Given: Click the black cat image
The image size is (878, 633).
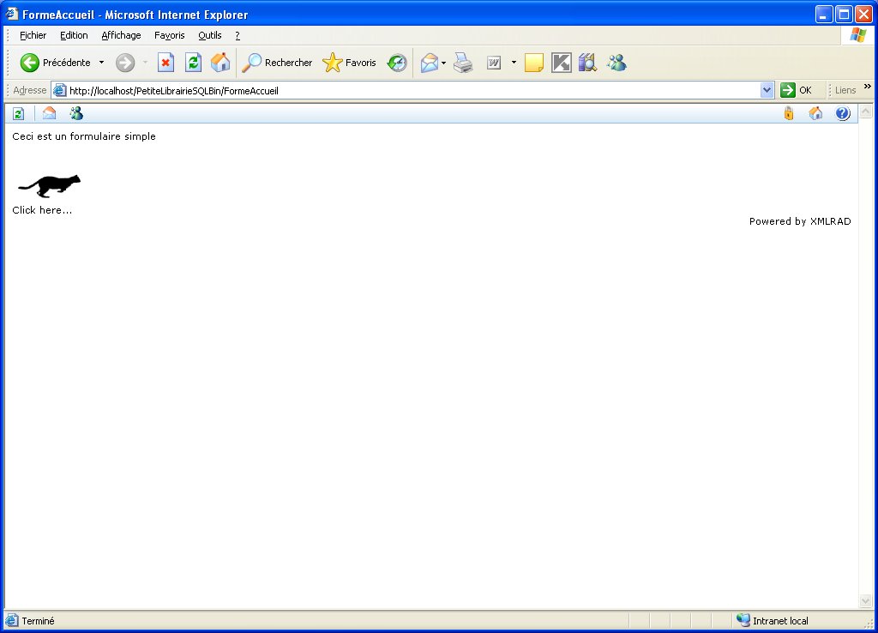Looking at the screenshot, I should [x=49, y=185].
